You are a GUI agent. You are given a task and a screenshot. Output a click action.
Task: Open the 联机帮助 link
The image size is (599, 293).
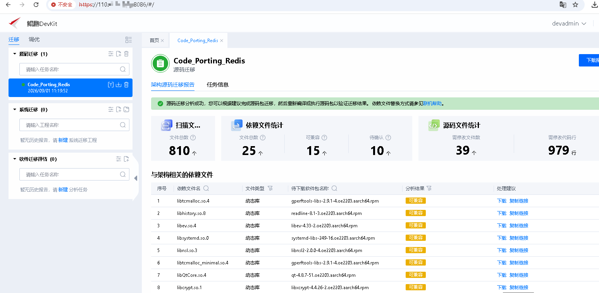click(432, 104)
